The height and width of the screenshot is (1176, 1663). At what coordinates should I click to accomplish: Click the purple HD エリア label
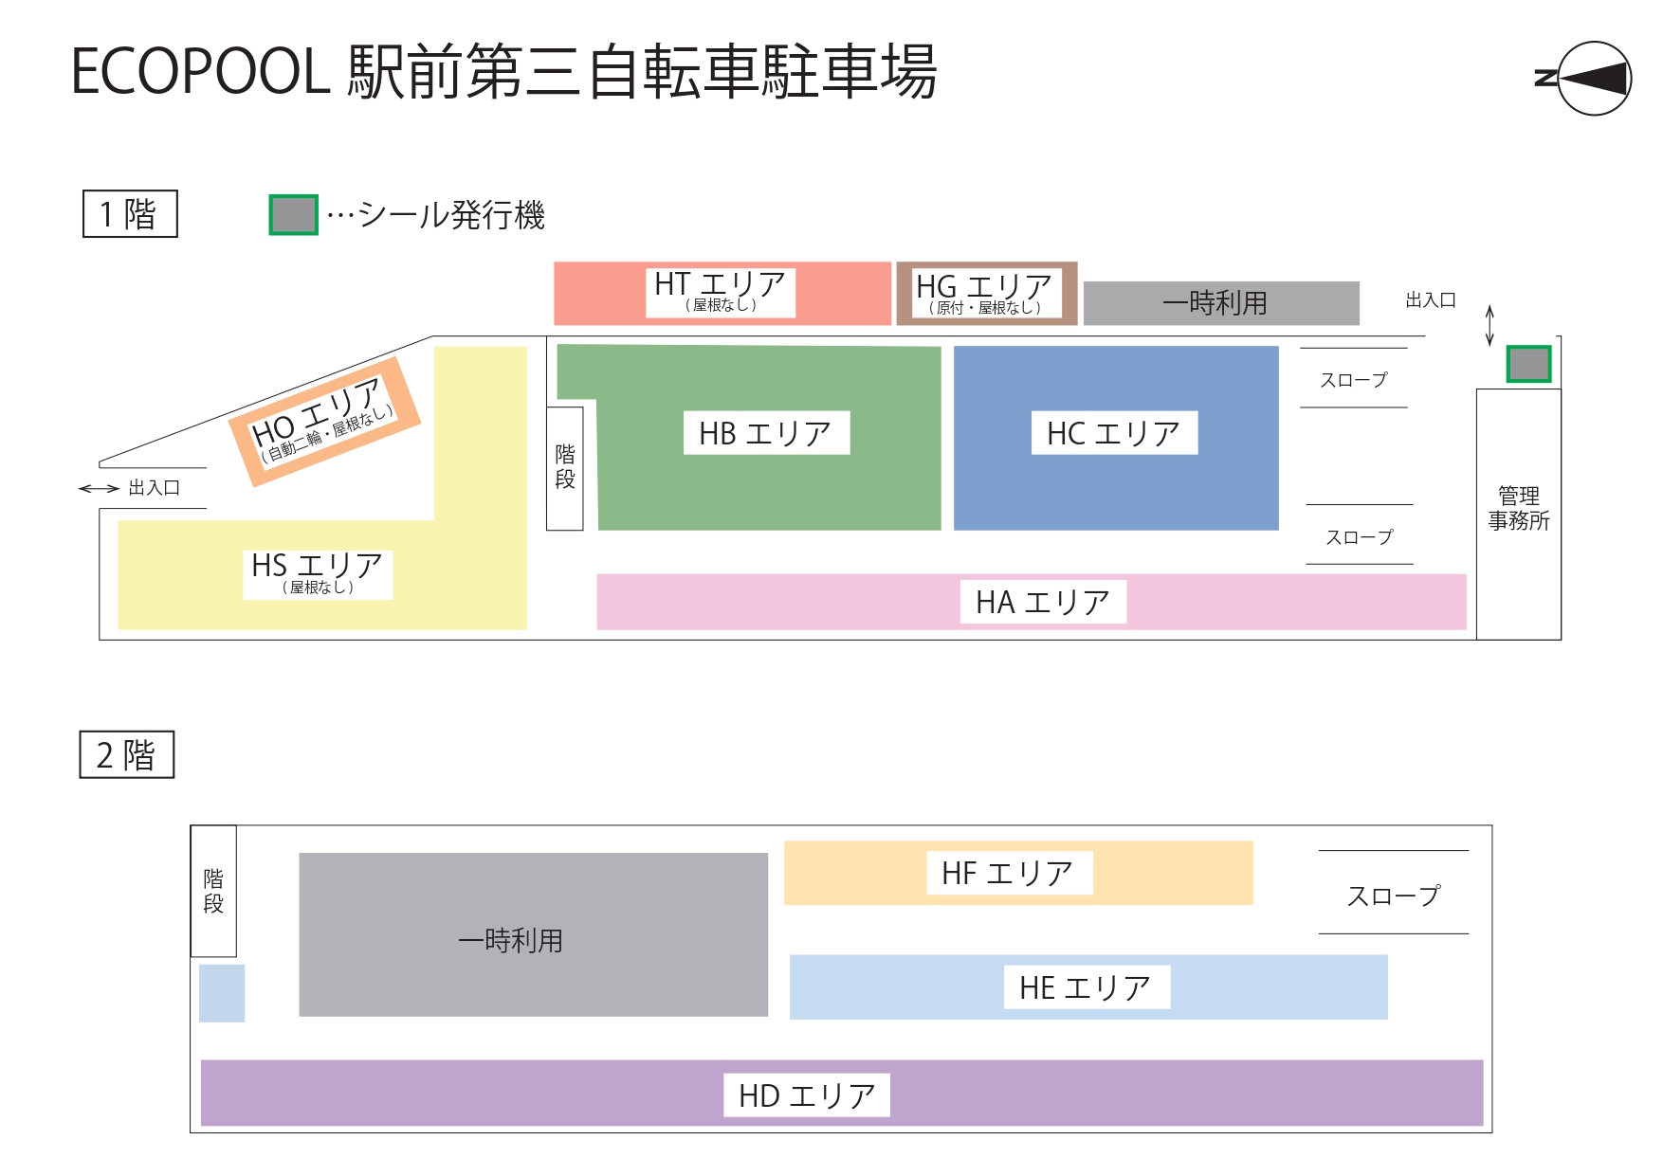point(807,1095)
